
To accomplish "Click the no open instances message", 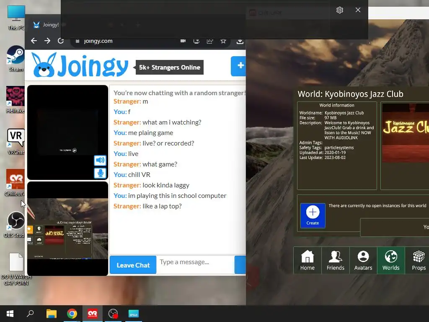I will [377, 205].
